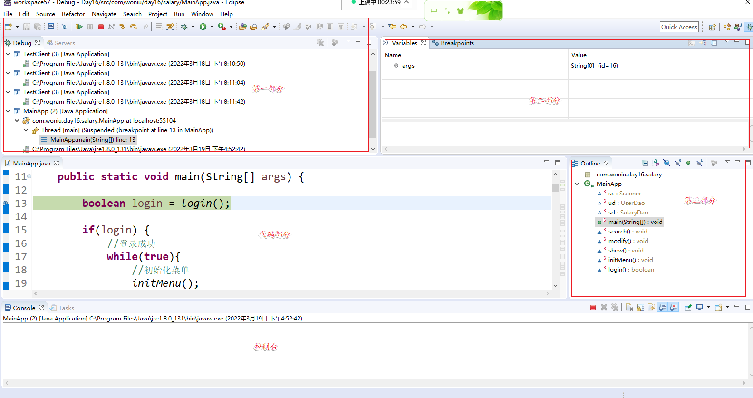This screenshot has height=398, width=753.
Task: Toggle Hide Local Types in the Outline
Action: (x=699, y=163)
